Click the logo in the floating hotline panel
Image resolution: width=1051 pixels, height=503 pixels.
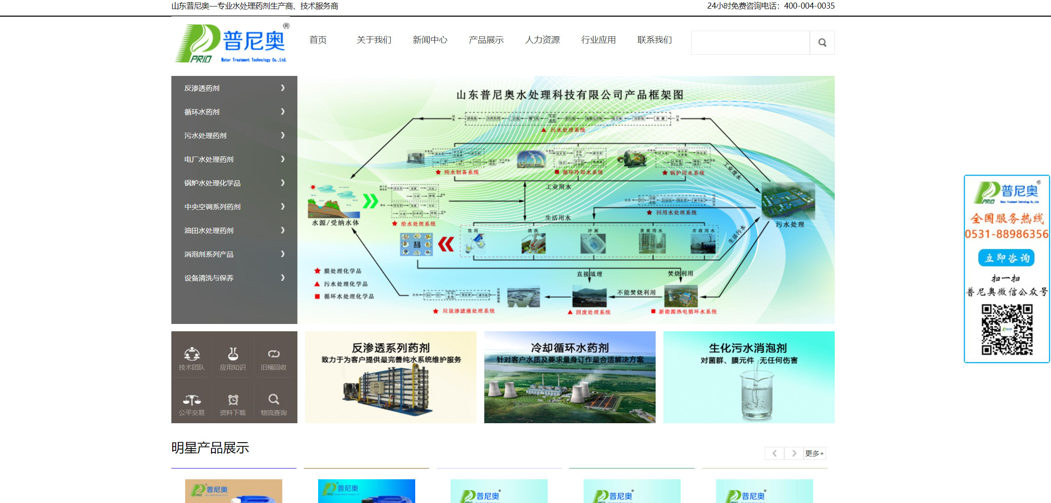[x=1007, y=192]
